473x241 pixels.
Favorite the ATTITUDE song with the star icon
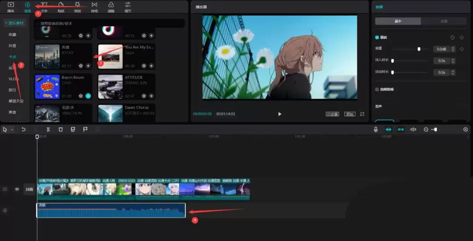click(144, 96)
